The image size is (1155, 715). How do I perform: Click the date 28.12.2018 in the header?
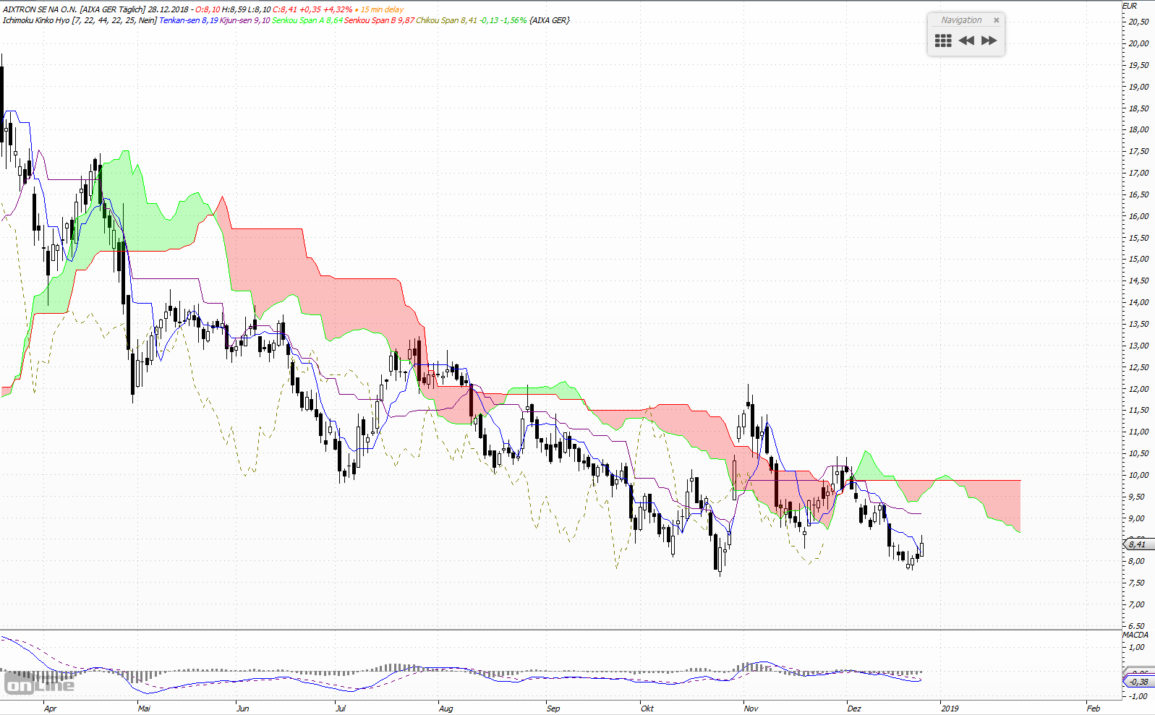point(169,9)
